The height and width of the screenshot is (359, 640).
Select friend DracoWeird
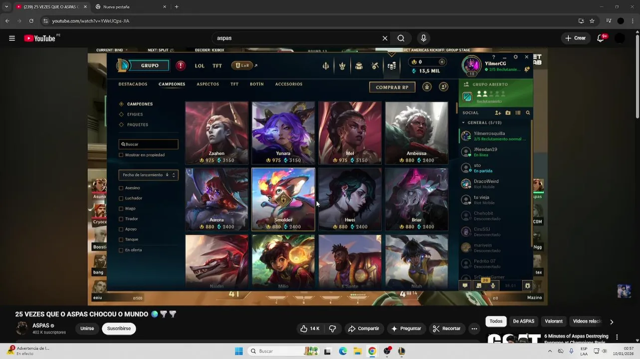pyautogui.click(x=495, y=183)
